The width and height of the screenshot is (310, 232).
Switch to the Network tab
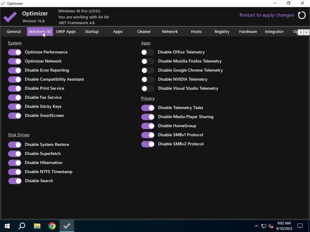coord(170,31)
